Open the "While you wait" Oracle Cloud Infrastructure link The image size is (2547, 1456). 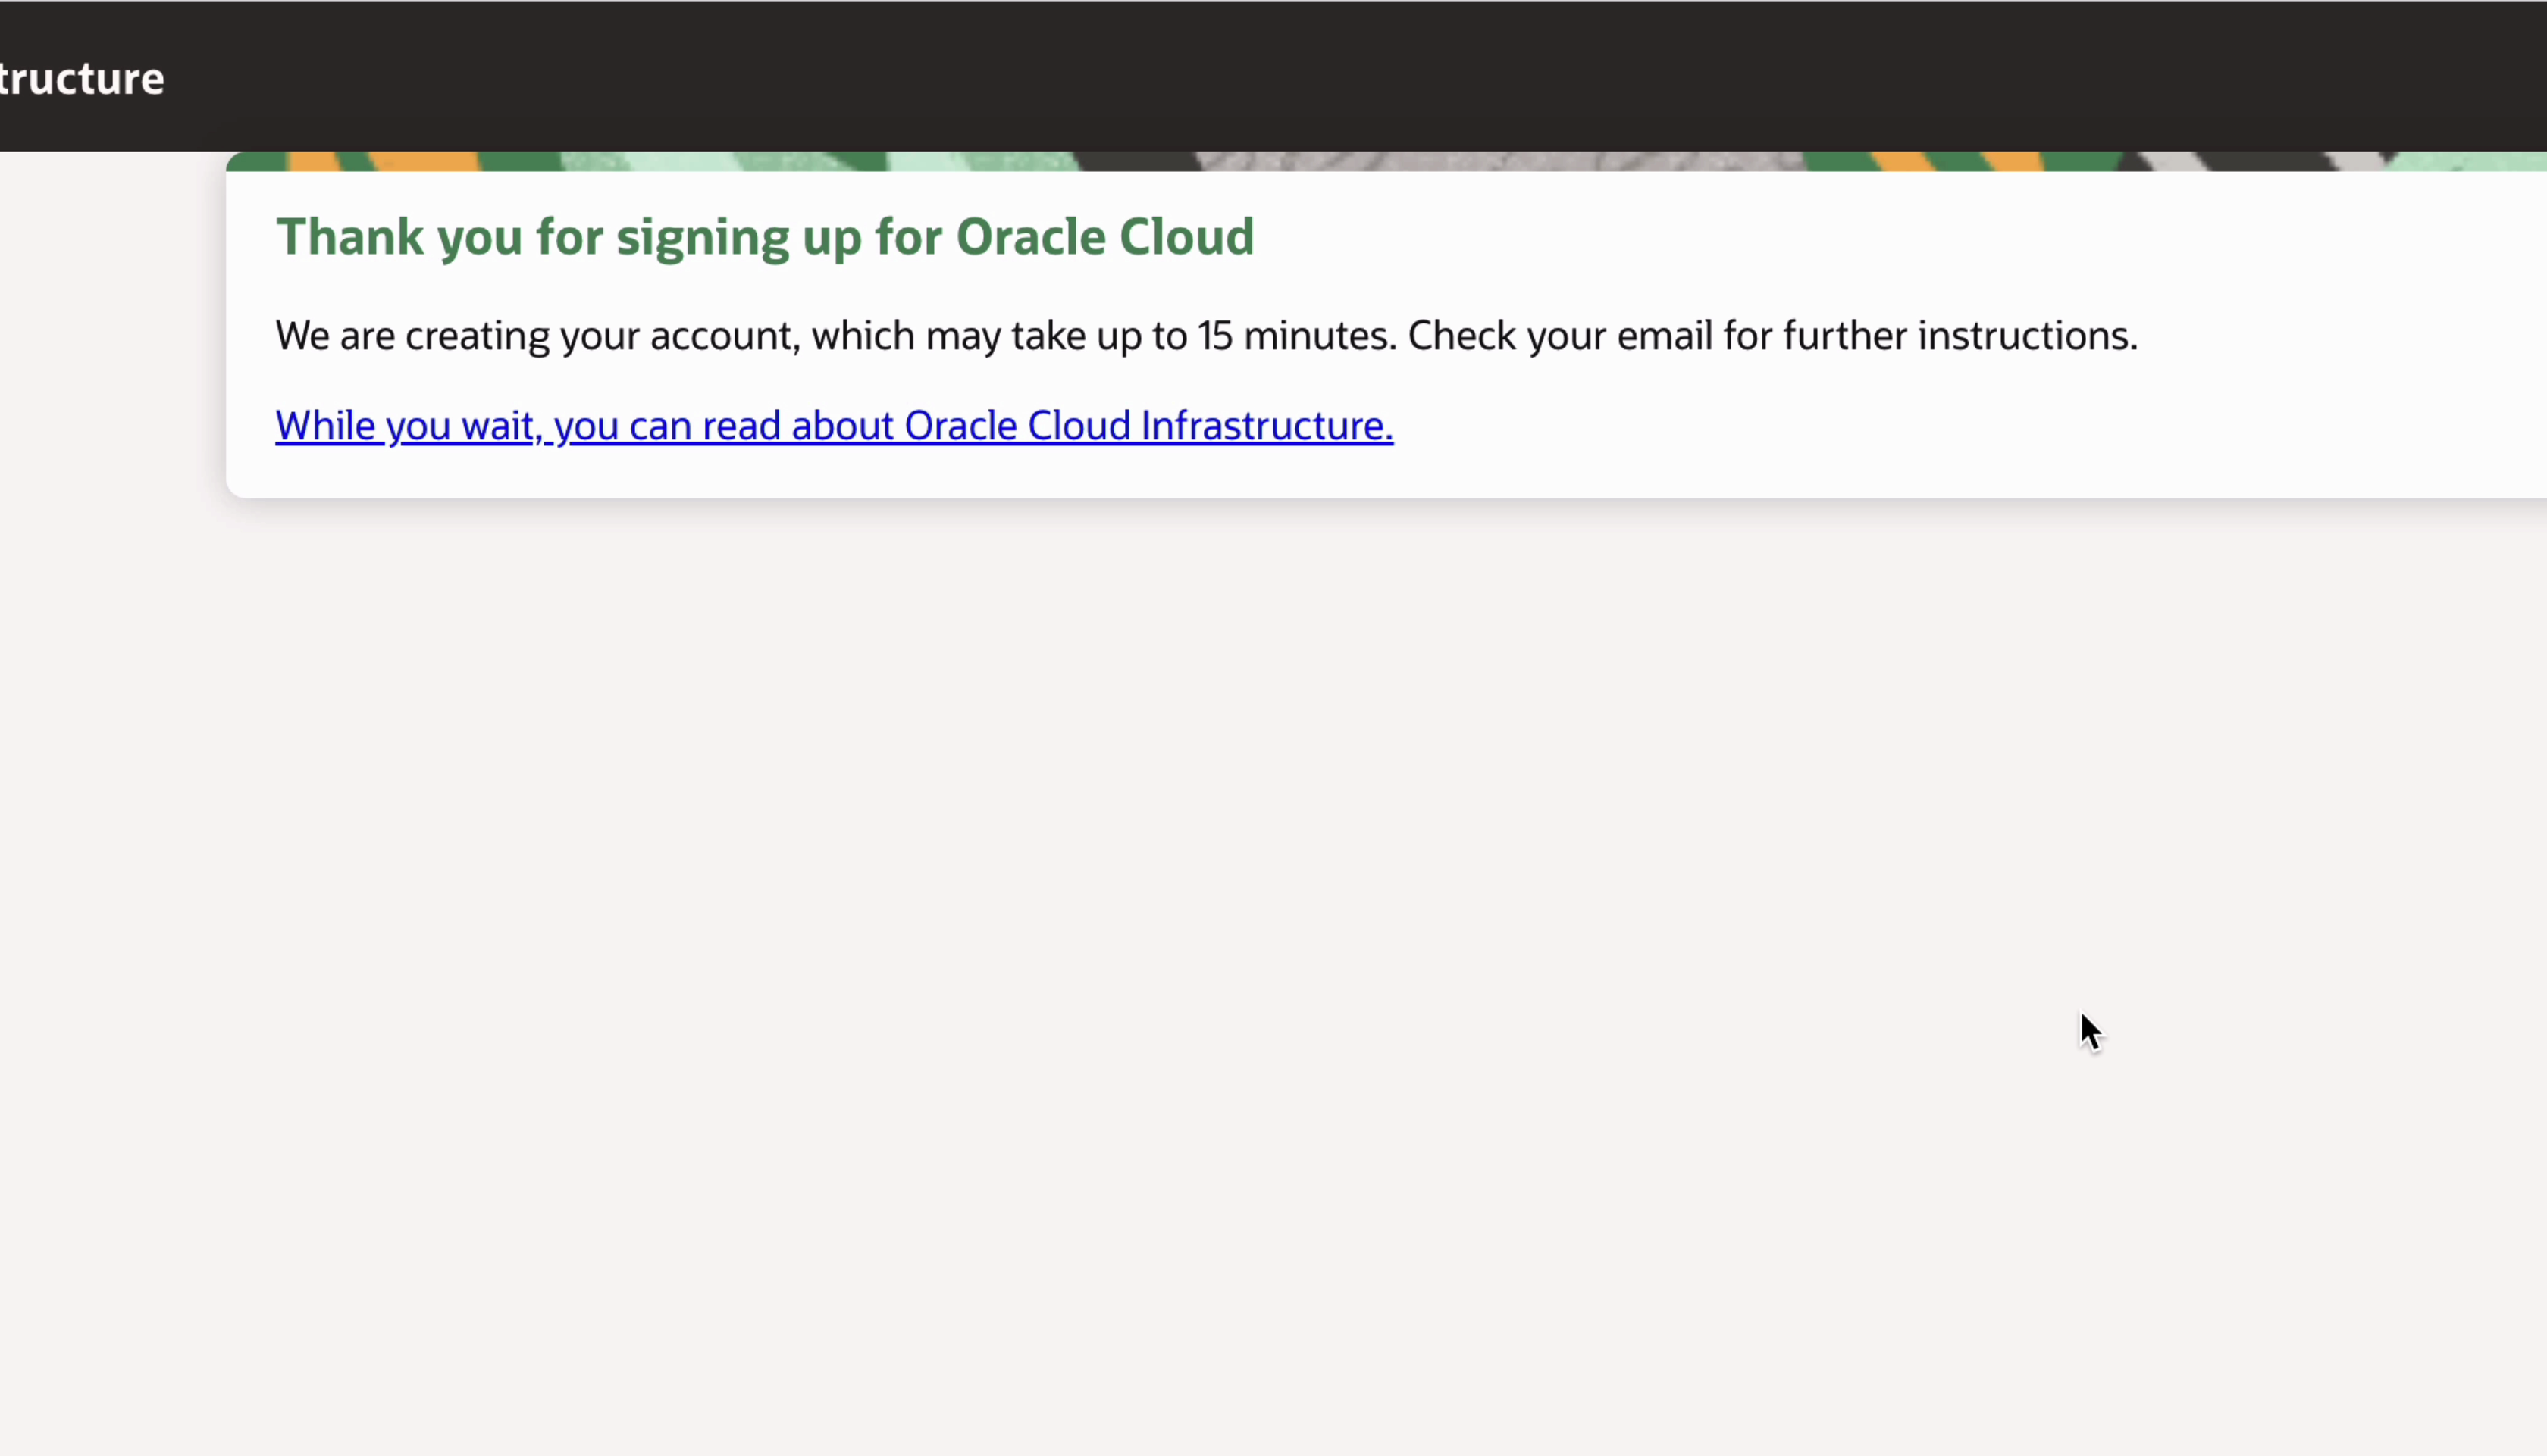click(832, 426)
